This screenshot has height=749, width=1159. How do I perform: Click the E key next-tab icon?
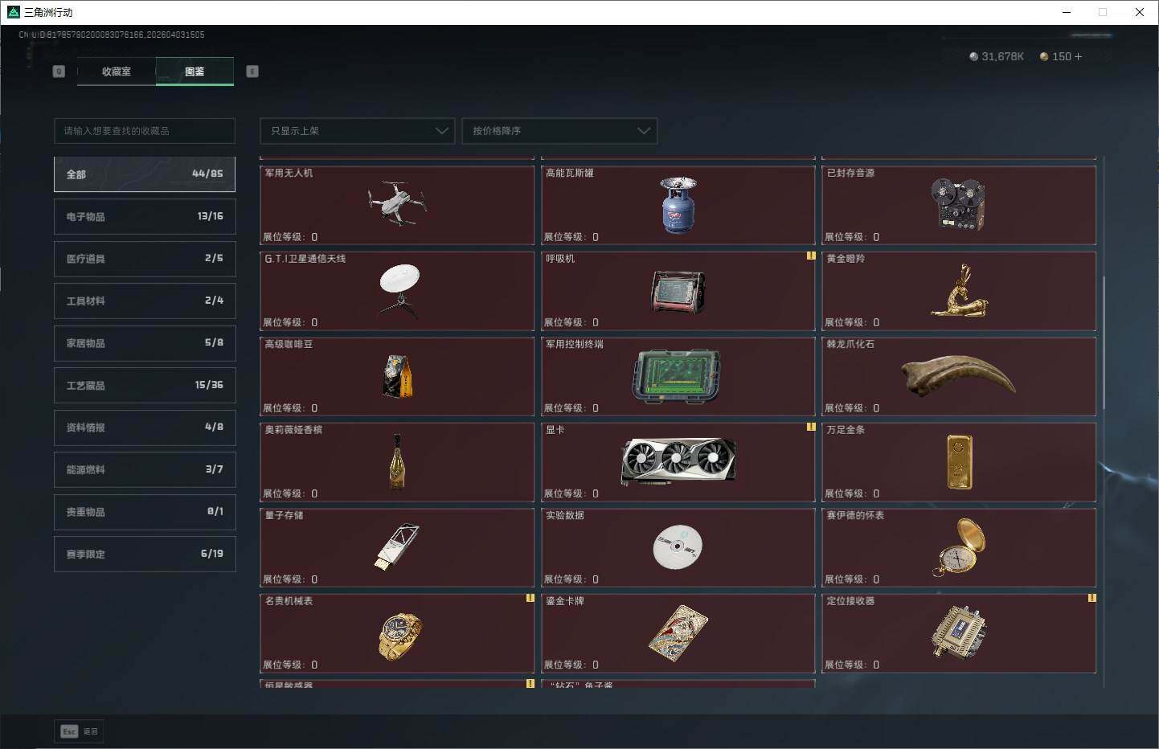coord(252,72)
